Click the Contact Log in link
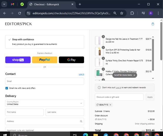Screen dimensions: 163x136 pyautogui.click(x=81, y=74)
